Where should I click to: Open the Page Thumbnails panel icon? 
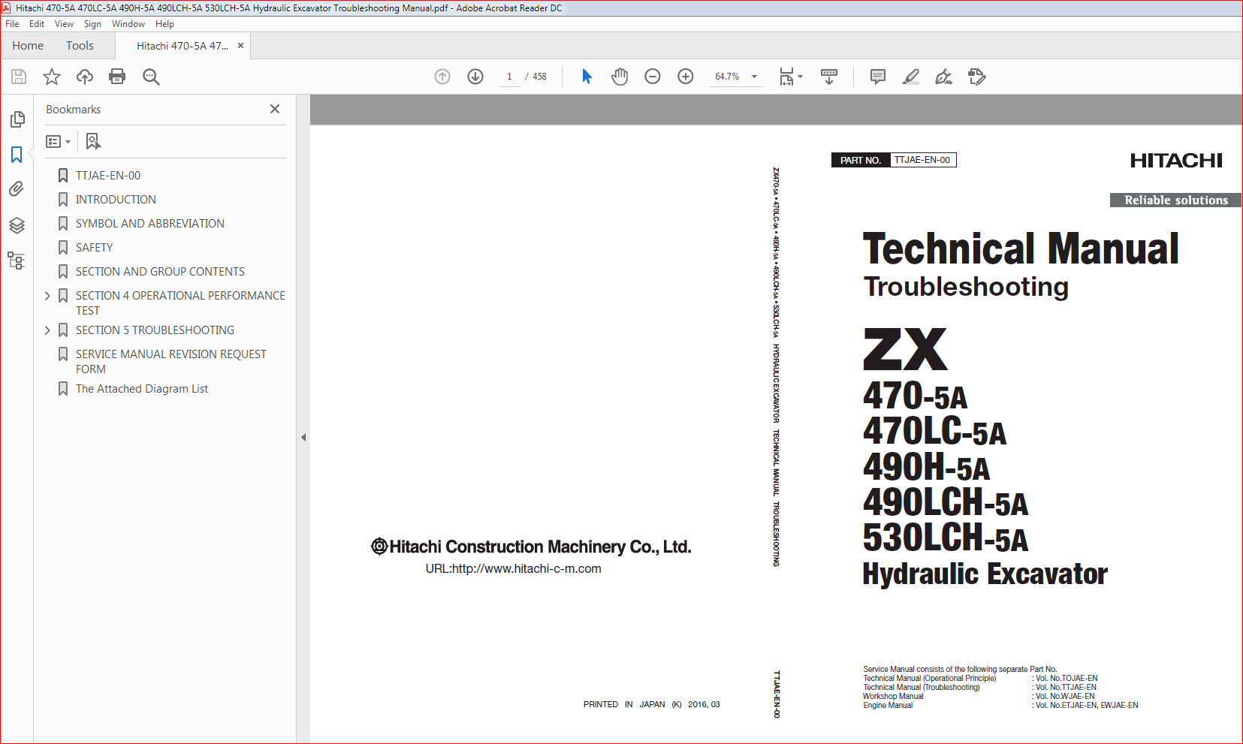17,119
